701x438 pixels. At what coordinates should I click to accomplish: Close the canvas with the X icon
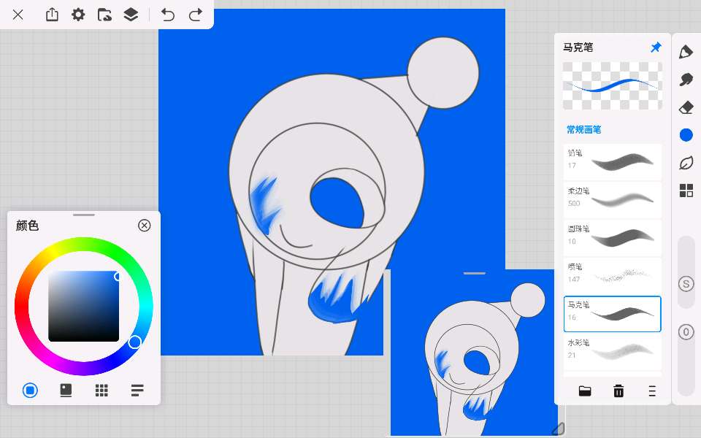click(18, 15)
